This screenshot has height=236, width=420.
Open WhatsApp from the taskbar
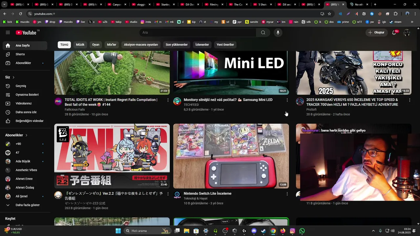tap(302, 231)
